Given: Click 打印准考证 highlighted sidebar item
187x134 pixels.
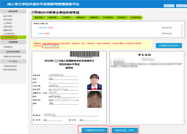Looking at the screenshot, I should tap(9, 37).
